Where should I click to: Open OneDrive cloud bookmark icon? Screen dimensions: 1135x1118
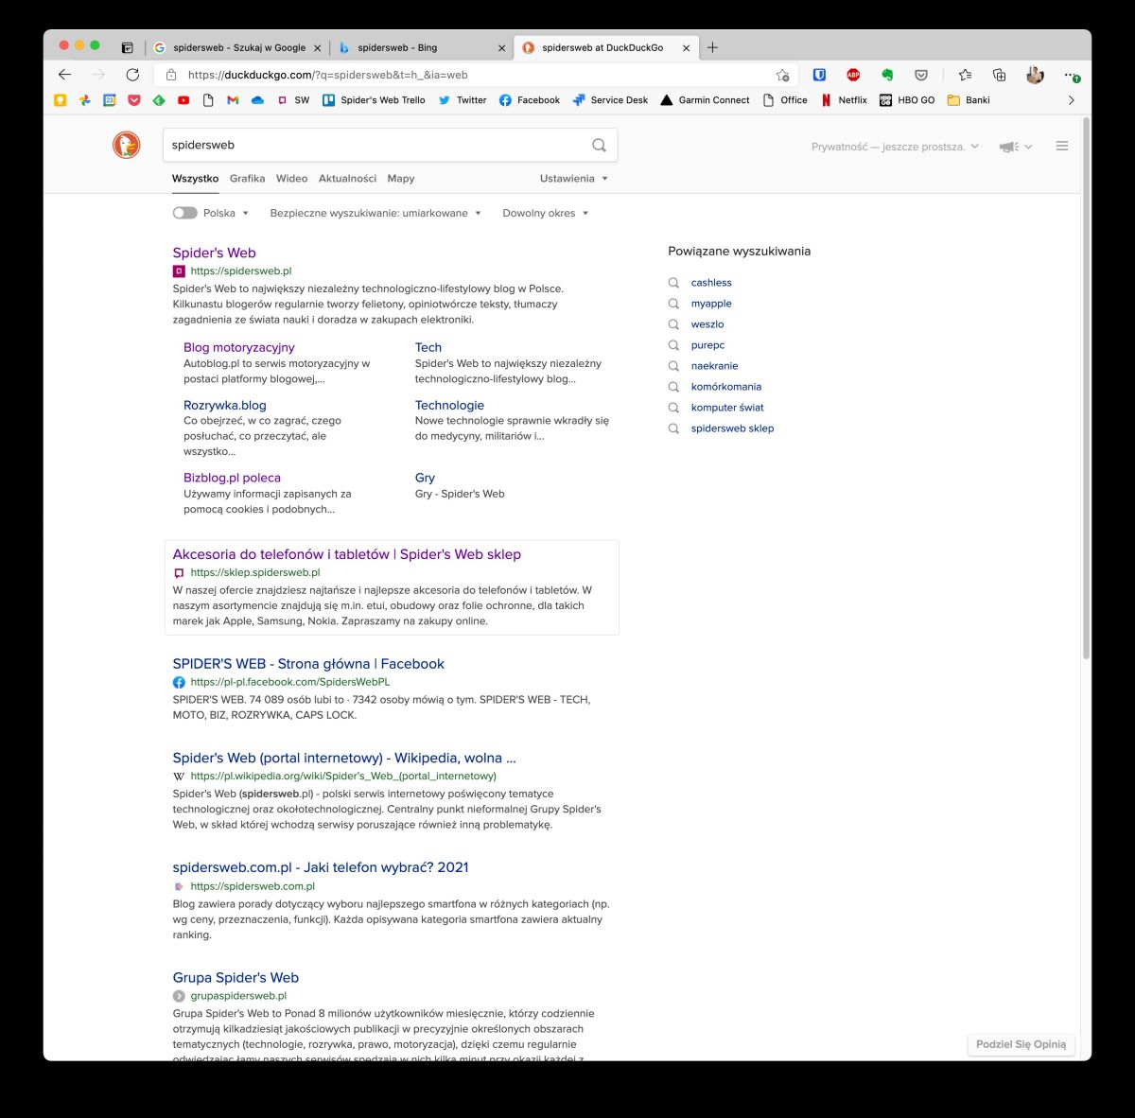coord(257,100)
